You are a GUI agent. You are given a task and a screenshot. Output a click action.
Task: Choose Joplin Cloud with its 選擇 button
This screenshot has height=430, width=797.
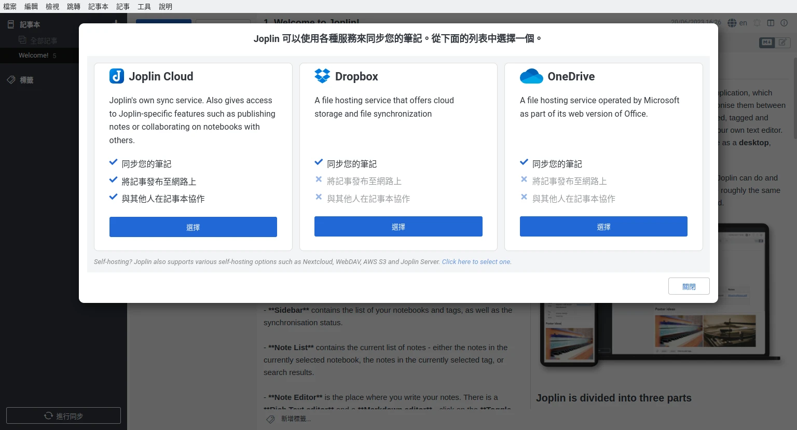[193, 227]
